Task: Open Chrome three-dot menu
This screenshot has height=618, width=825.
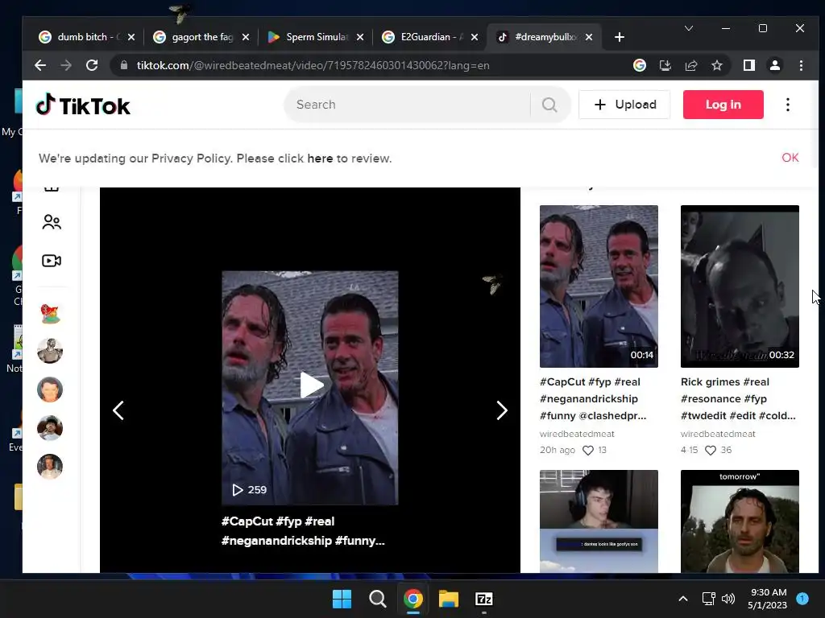Action: (801, 65)
